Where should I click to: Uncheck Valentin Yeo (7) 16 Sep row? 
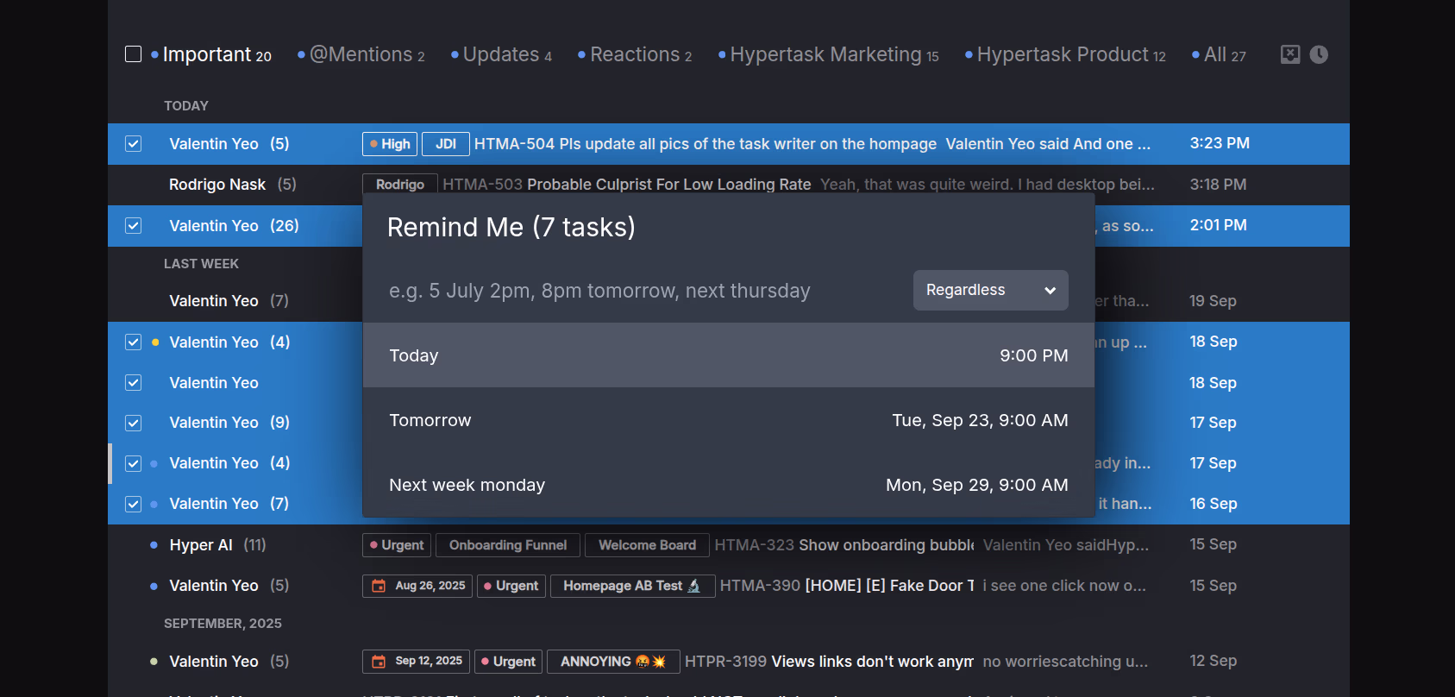133,505
